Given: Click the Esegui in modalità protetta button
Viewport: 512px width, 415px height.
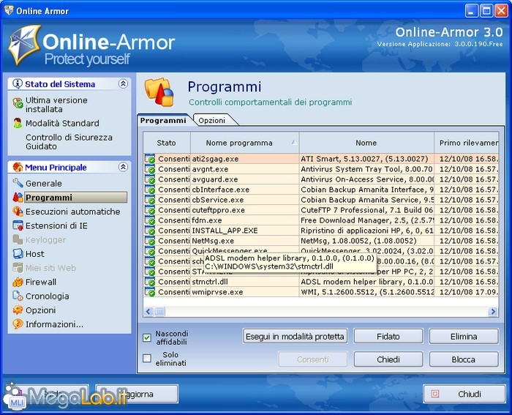Looking at the screenshot, I should point(295,337).
